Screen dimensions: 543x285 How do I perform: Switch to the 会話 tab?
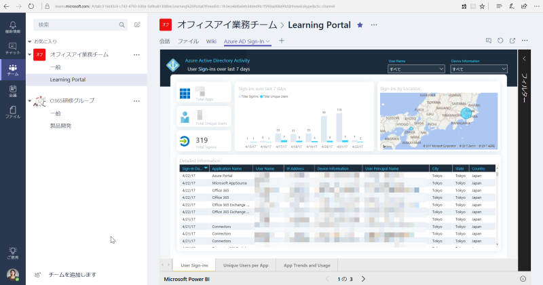(x=165, y=41)
